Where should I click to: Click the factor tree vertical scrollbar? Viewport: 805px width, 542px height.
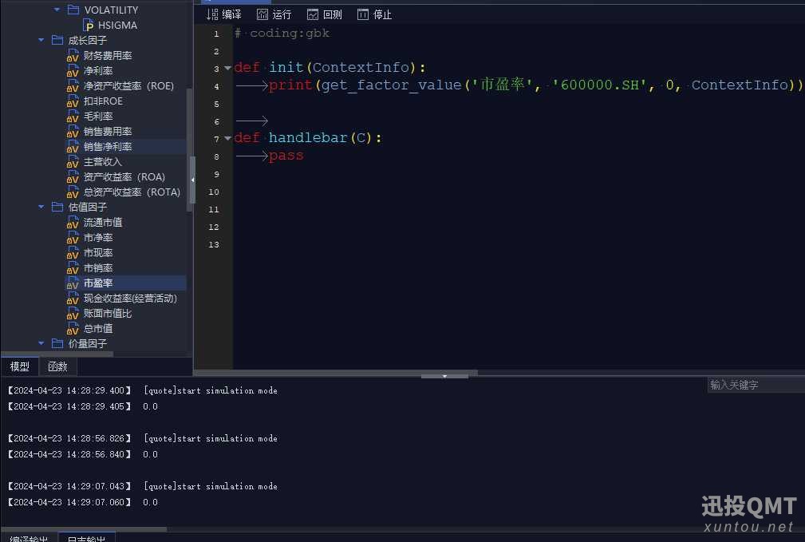189,149
